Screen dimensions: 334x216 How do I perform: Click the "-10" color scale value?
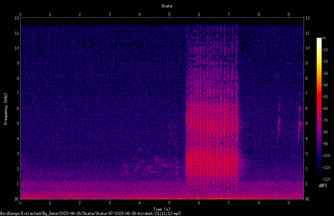(325, 50)
